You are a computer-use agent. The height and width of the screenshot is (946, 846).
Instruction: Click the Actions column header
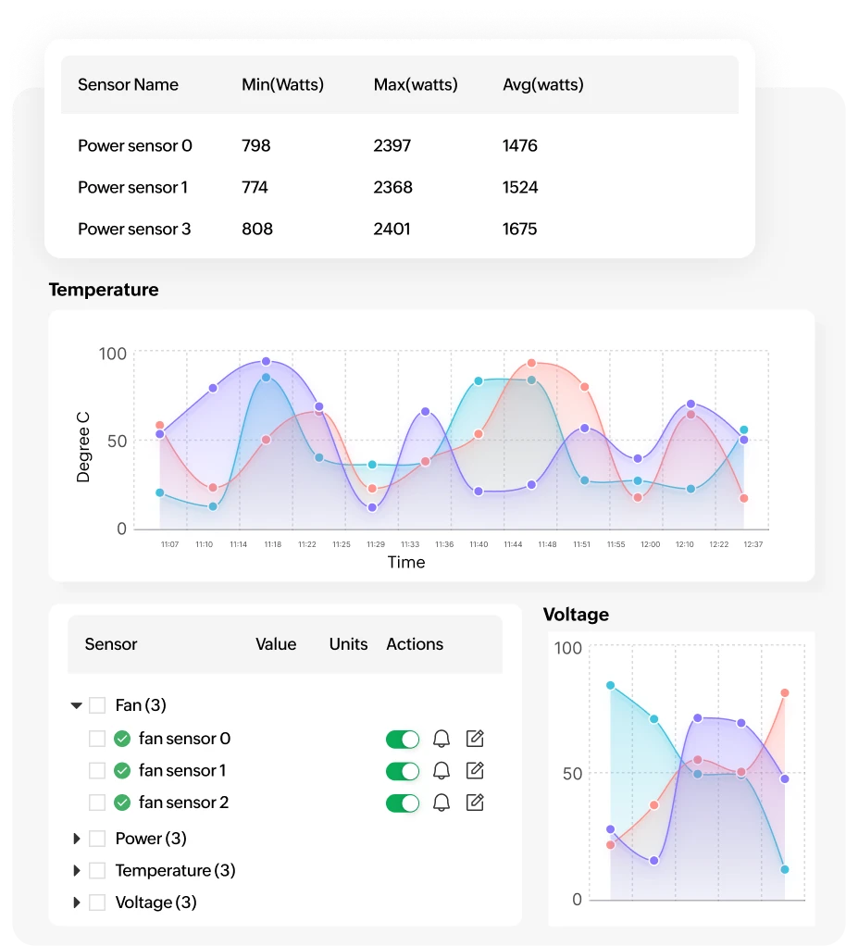click(x=414, y=644)
